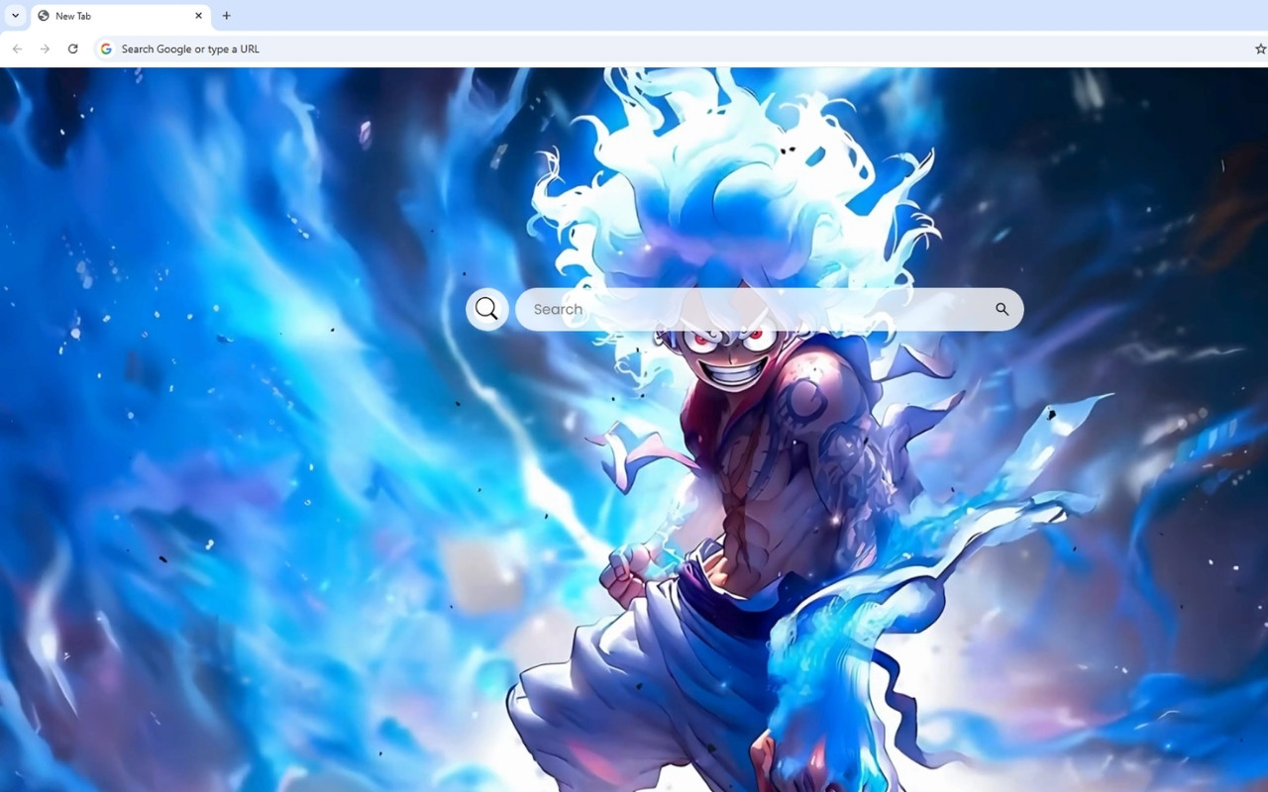Click the round magnifier search engine button
The height and width of the screenshot is (792, 1268).
(486, 309)
